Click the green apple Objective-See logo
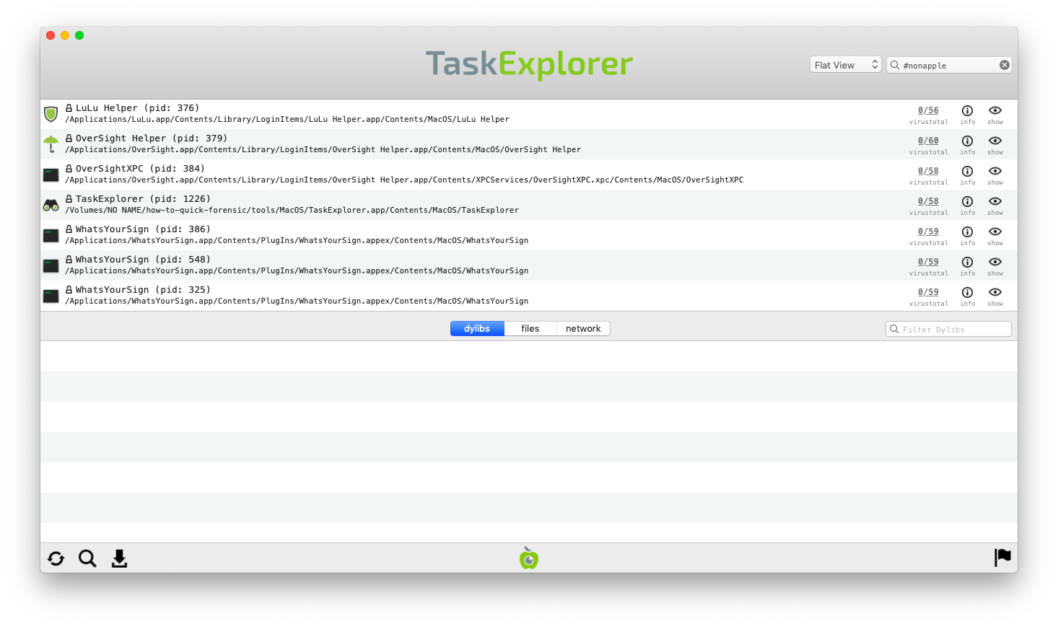This screenshot has width=1058, height=626. coord(529,558)
